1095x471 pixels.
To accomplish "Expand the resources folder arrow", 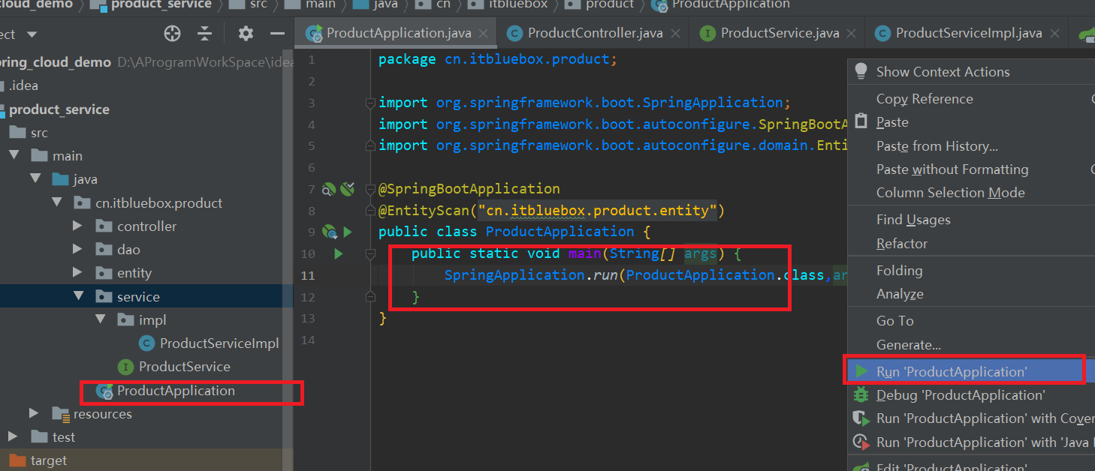I will click(34, 413).
